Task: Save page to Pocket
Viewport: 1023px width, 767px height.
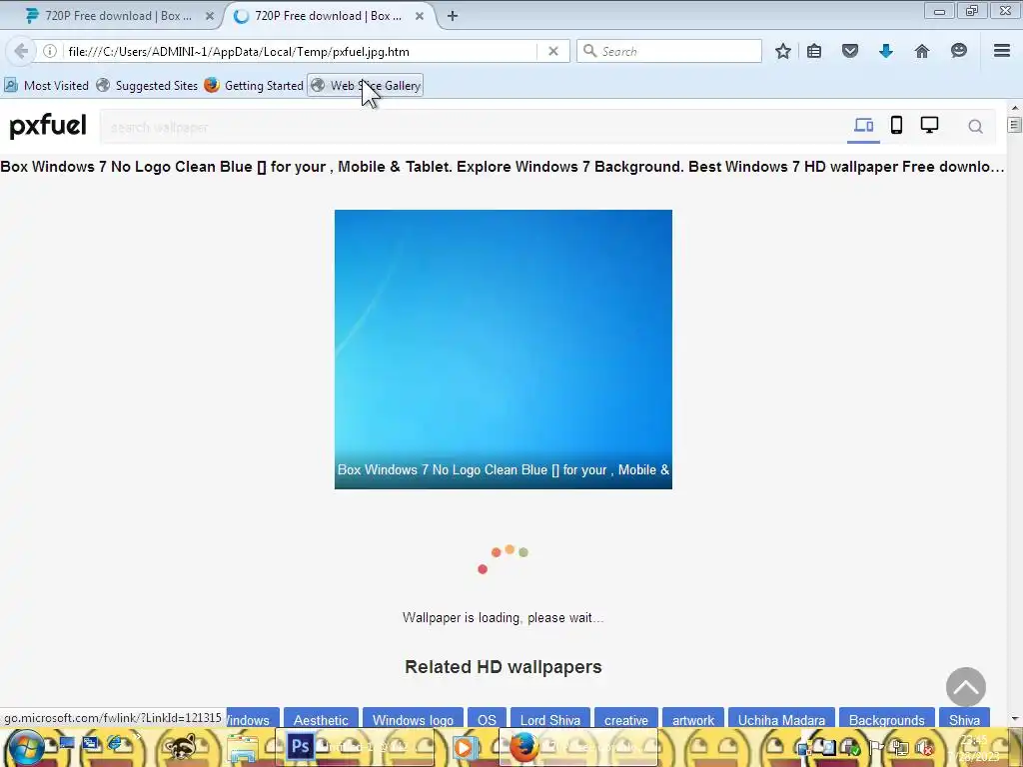Action: (x=849, y=51)
